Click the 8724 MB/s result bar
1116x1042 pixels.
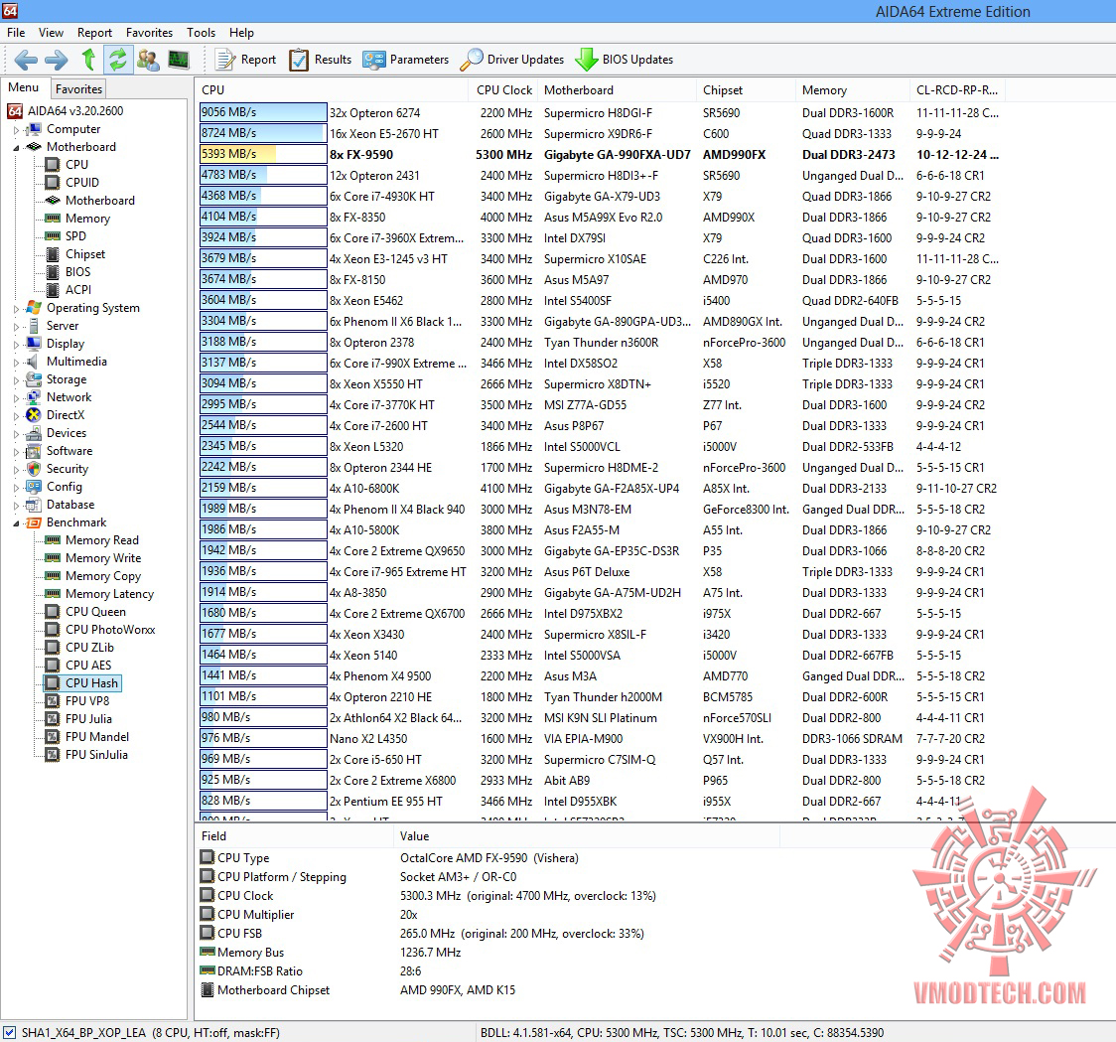coord(263,133)
